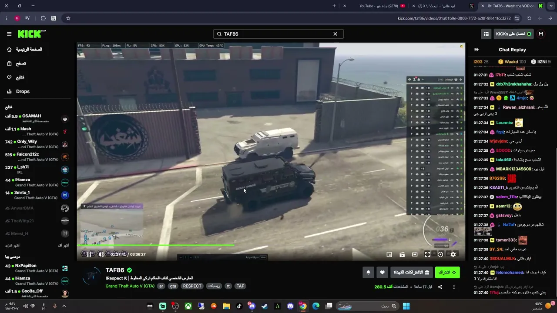Share this video with the share icon

(440, 287)
